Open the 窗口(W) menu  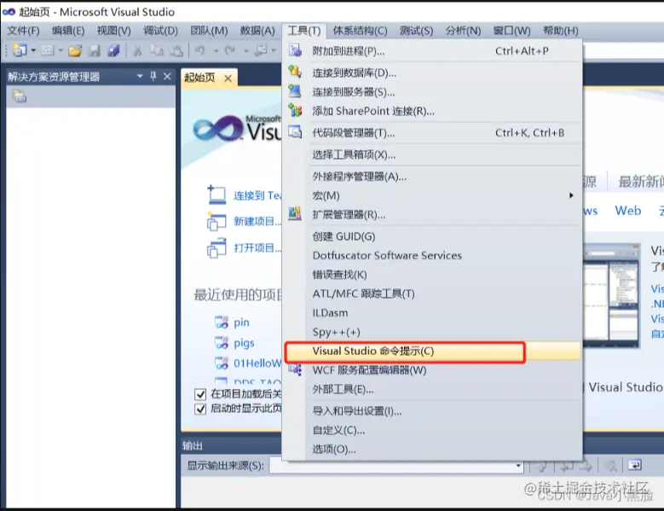point(511,31)
